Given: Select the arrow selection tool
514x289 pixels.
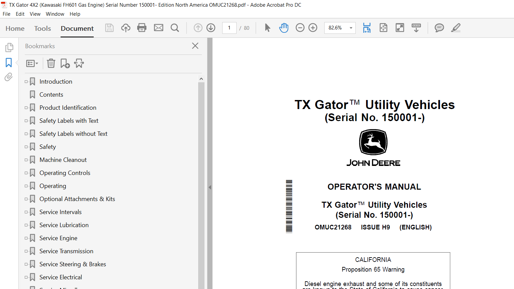Looking at the screenshot, I should (x=267, y=28).
